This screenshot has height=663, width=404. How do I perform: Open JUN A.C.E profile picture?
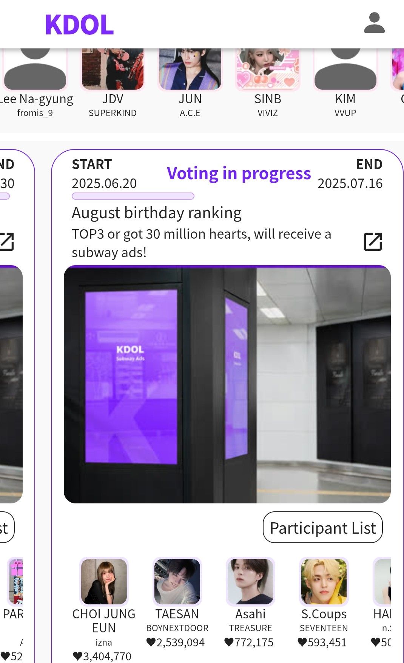coord(190,69)
